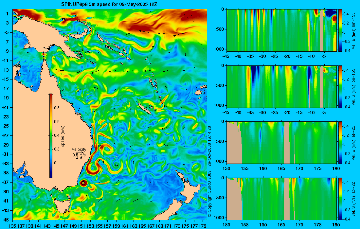Click the 'vel. E (m/s) lat=-22' label

353,143
